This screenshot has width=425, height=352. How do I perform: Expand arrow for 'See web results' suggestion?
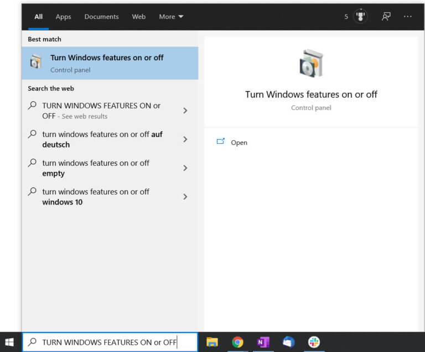pos(185,111)
